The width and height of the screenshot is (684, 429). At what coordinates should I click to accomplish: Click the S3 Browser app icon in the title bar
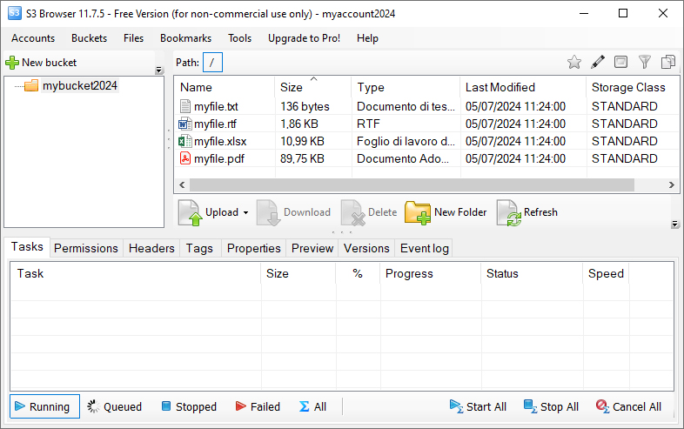pos(15,13)
